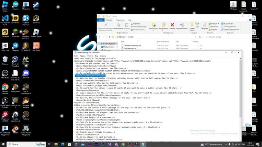Image resolution: width=262 pixels, height=147 pixels.
Task: Click Select all (Выделить все) in Explorer
Action: pos(227,24)
